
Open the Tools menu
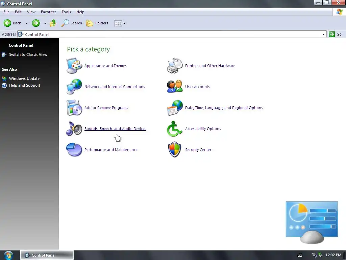[x=66, y=12]
